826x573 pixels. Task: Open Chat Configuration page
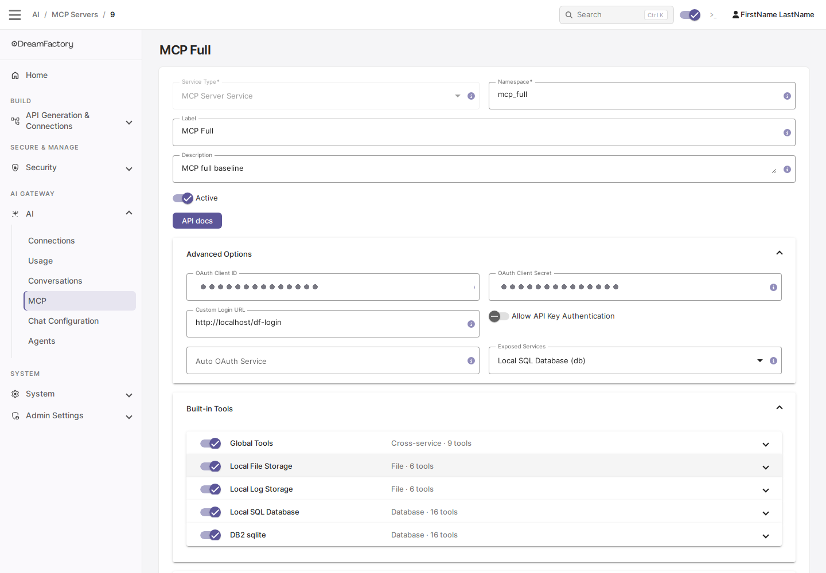(80, 321)
